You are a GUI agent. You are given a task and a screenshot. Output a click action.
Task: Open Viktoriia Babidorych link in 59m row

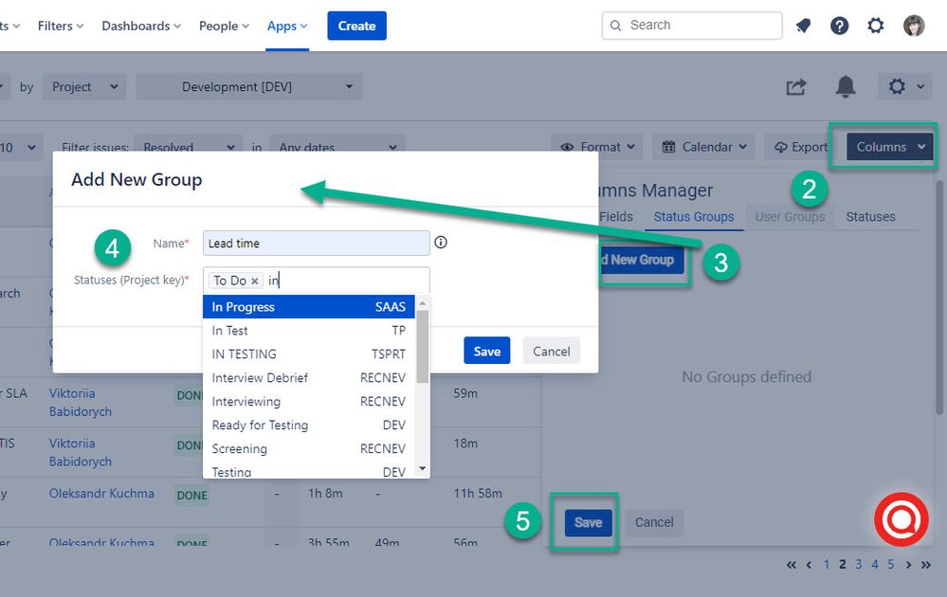[x=81, y=402]
